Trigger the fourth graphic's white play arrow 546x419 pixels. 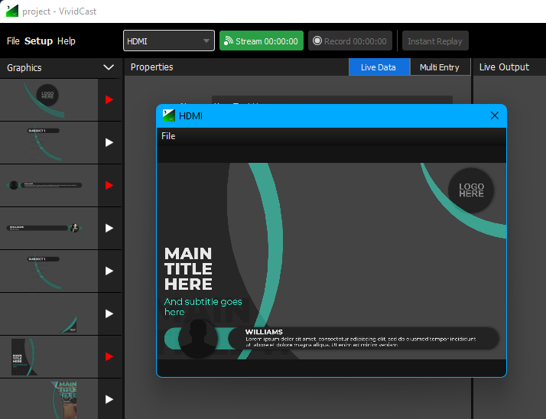click(x=109, y=228)
